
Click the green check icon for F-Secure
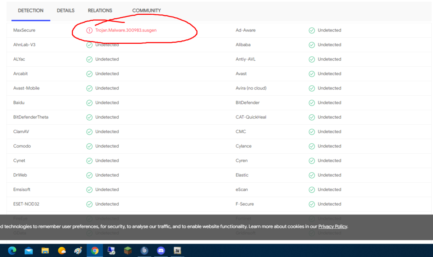[x=312, y=204]
